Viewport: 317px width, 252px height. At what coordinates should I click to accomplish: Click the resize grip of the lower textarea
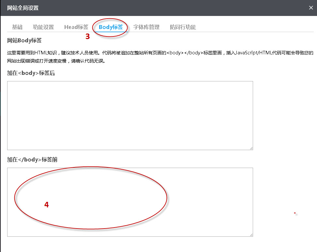click(x=251, y=234)
